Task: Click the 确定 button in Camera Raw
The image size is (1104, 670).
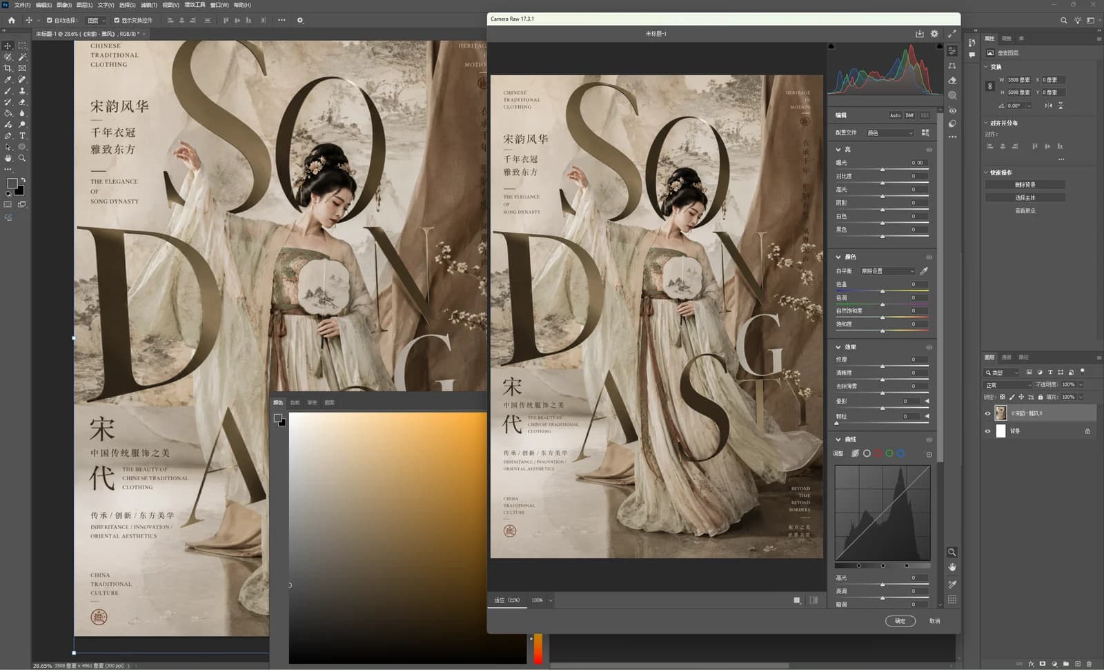Action: pos(900,621)
